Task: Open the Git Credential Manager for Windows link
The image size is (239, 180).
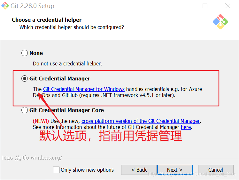Action: point(84,89)
